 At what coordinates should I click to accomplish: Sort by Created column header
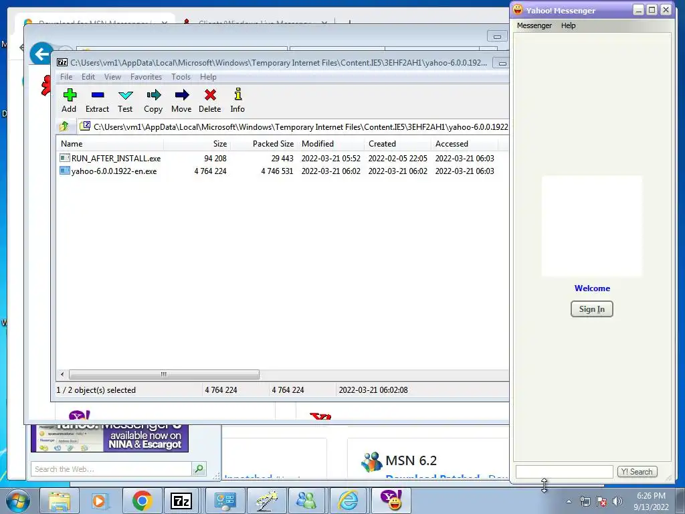pos(397,144)
